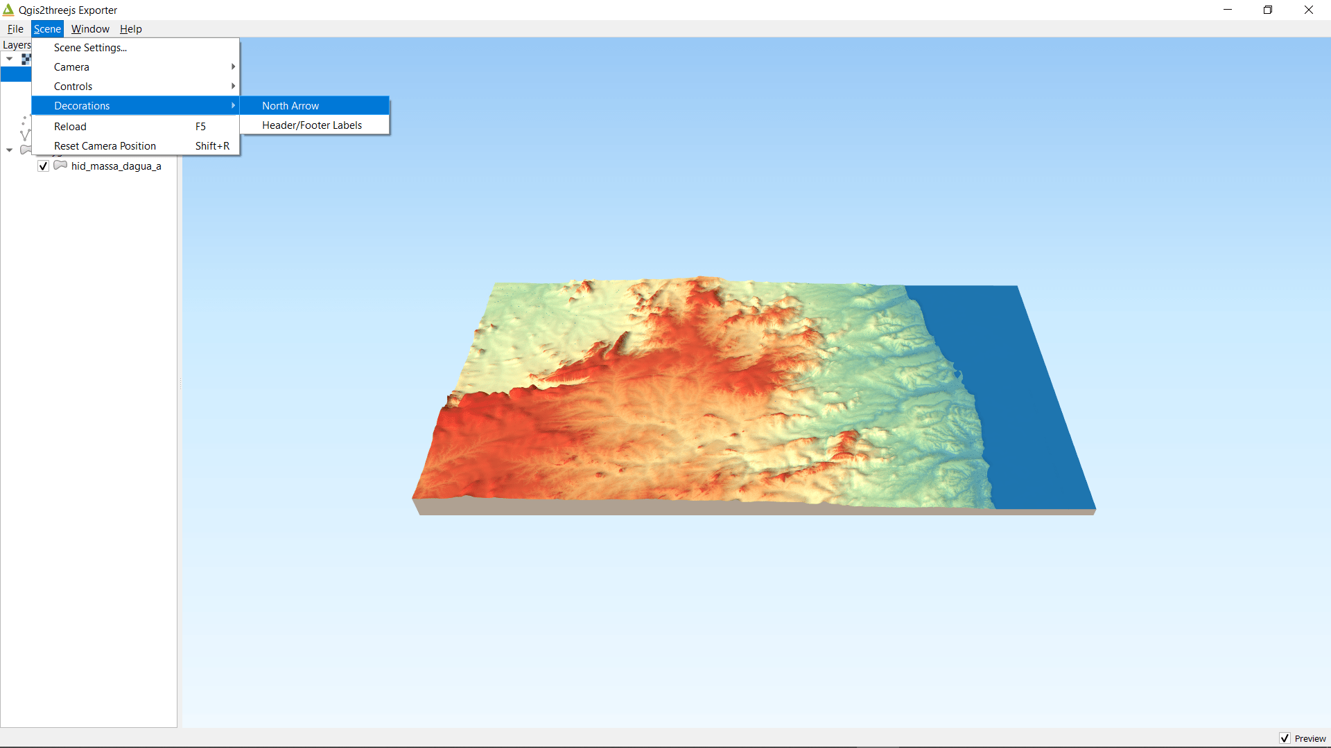Collapse the DEM group in the layer tree

coord(10,59)
